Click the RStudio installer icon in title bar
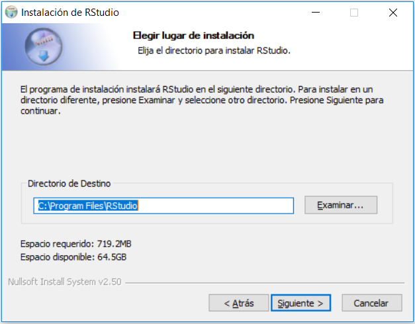Screen dimensions: 415x324 (11, 13)
